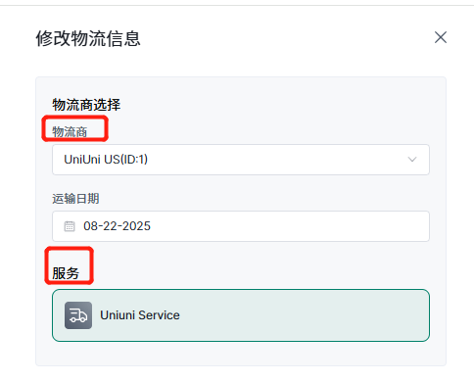Click the 物流商 field label
Screen dimensions: 474x382
[70, 132]
